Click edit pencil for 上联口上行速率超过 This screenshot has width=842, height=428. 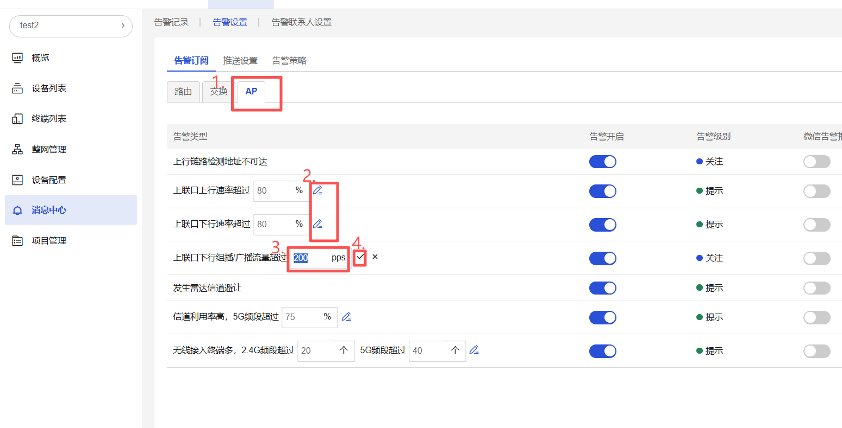click(317, 190)
